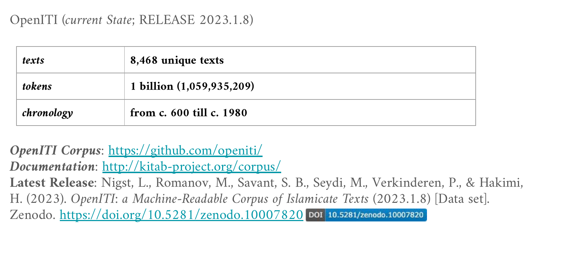Click 'current State' italic text in heading
562x259 pixels.
(99, 20)
